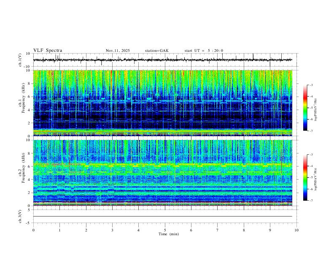
Task: Click the time axis tick label "1"
Action: coord(59,230)
